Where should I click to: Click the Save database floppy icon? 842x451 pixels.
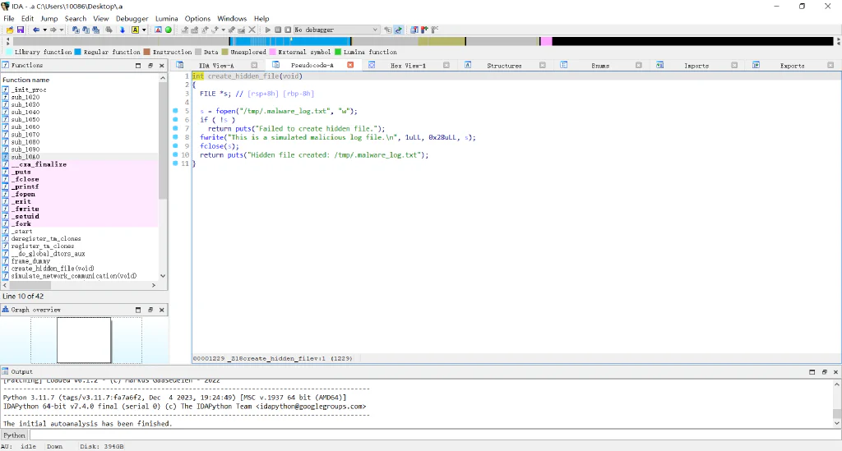pyautogui.click(x=21, y=30)
